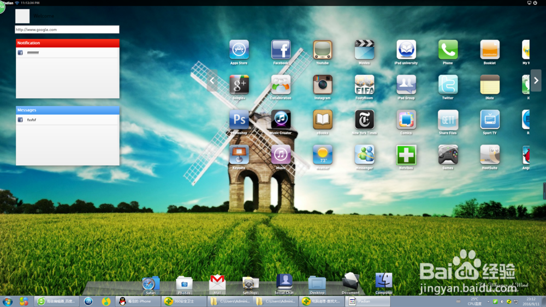Open the purple Music app
546x307 pixels.
tap(281, 154)
